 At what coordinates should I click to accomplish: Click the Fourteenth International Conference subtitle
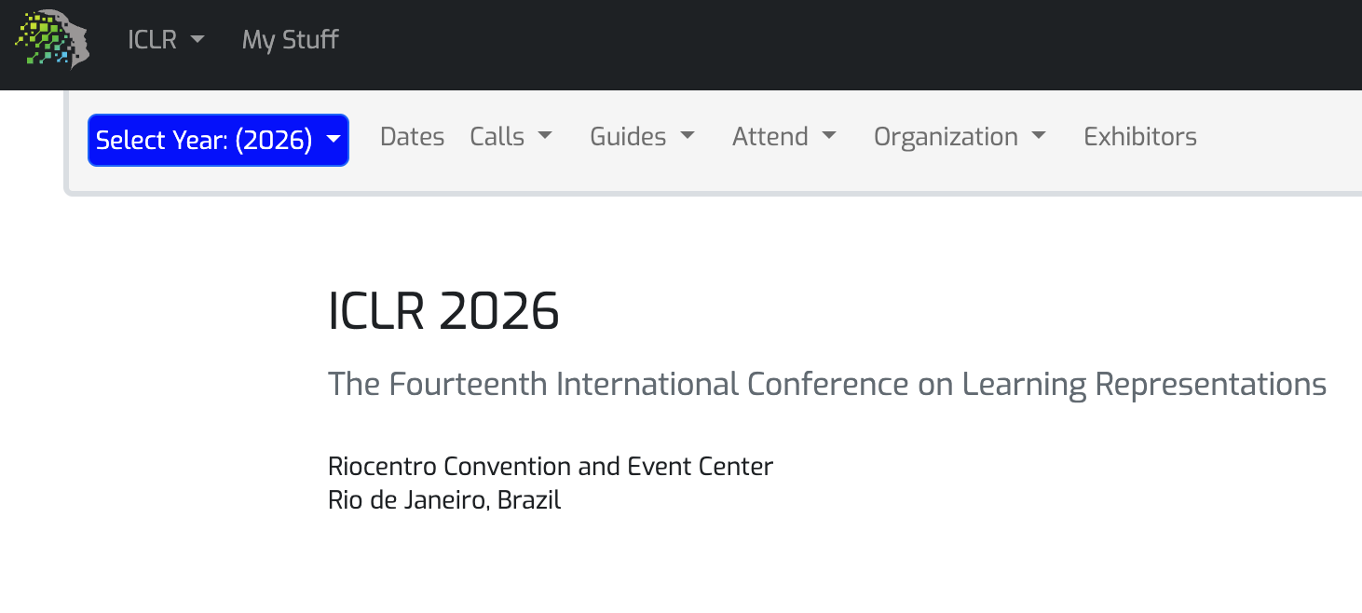(x=826, y=384)
